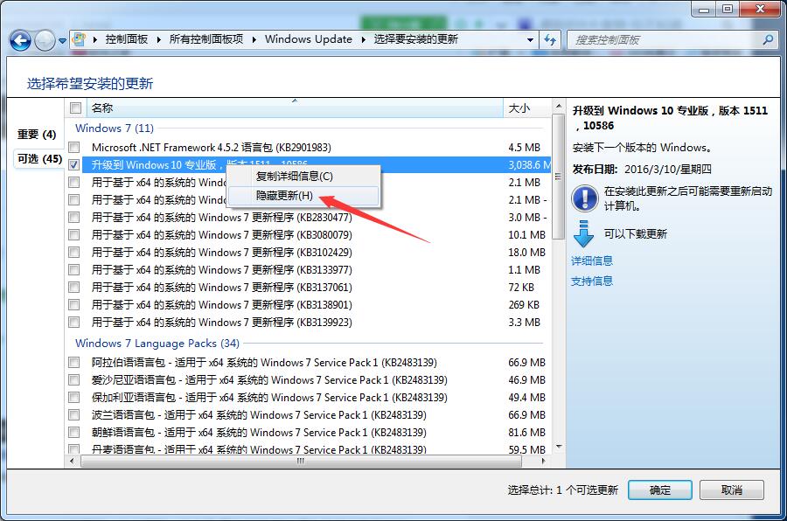The height and width of the screenshot is (521, 787).
Task: Expand arrow after 控制面板 breadcrumb
Action: click(x=158, y=39)
